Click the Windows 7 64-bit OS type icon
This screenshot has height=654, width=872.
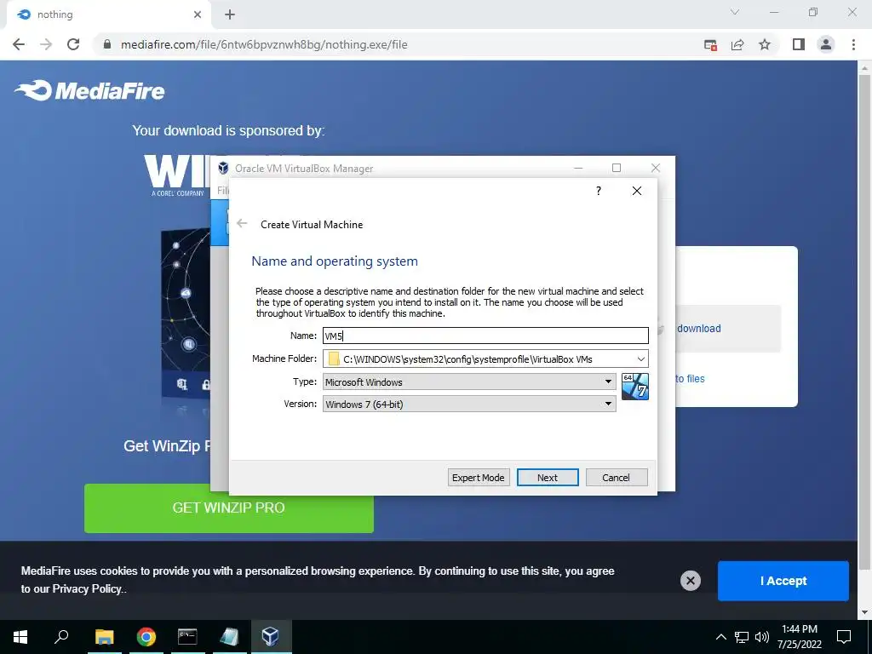[x=634, y=387]
